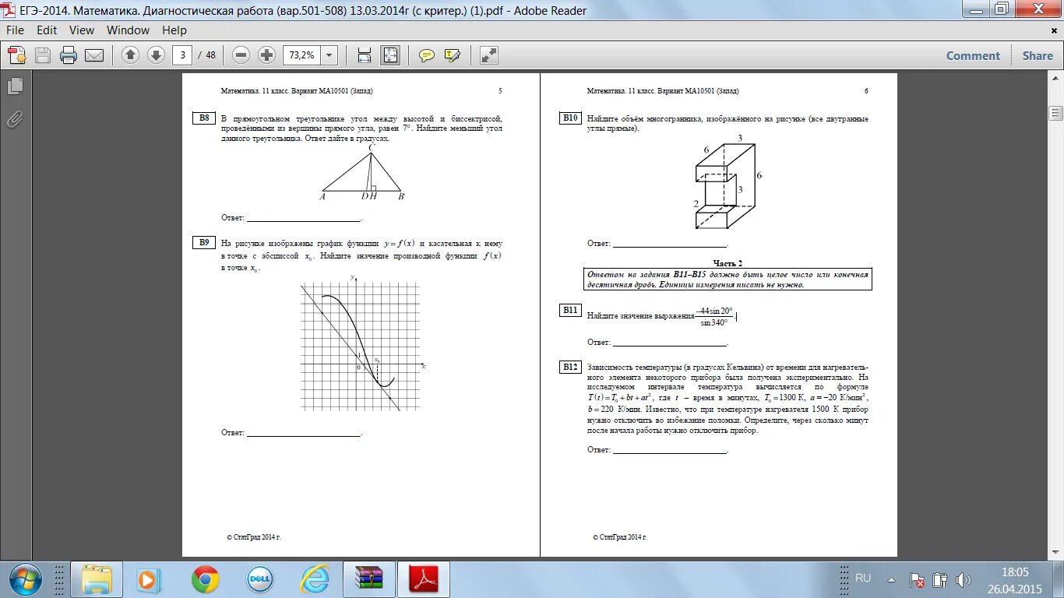Select the highlight text tool
The image size is (1064, 598).
coord(453,55)
